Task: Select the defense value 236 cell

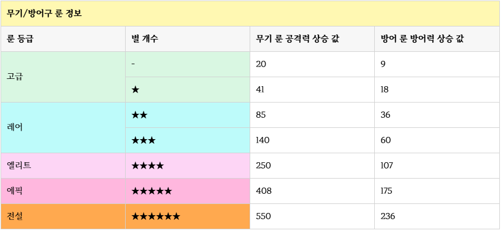Action: (x=437, y=216)
